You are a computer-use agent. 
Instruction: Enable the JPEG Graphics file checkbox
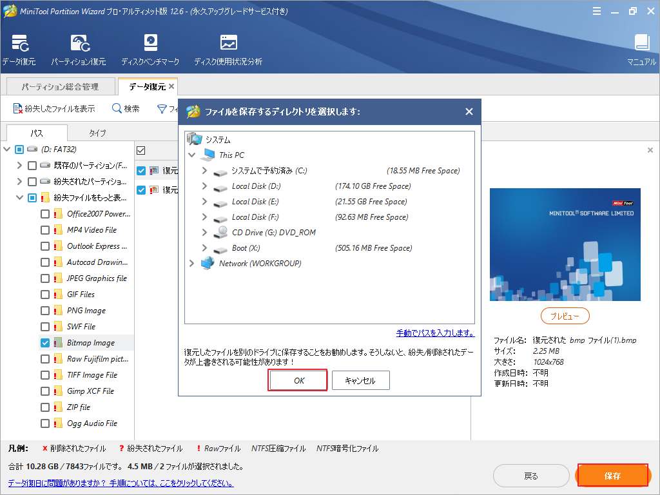pos(44,278)
